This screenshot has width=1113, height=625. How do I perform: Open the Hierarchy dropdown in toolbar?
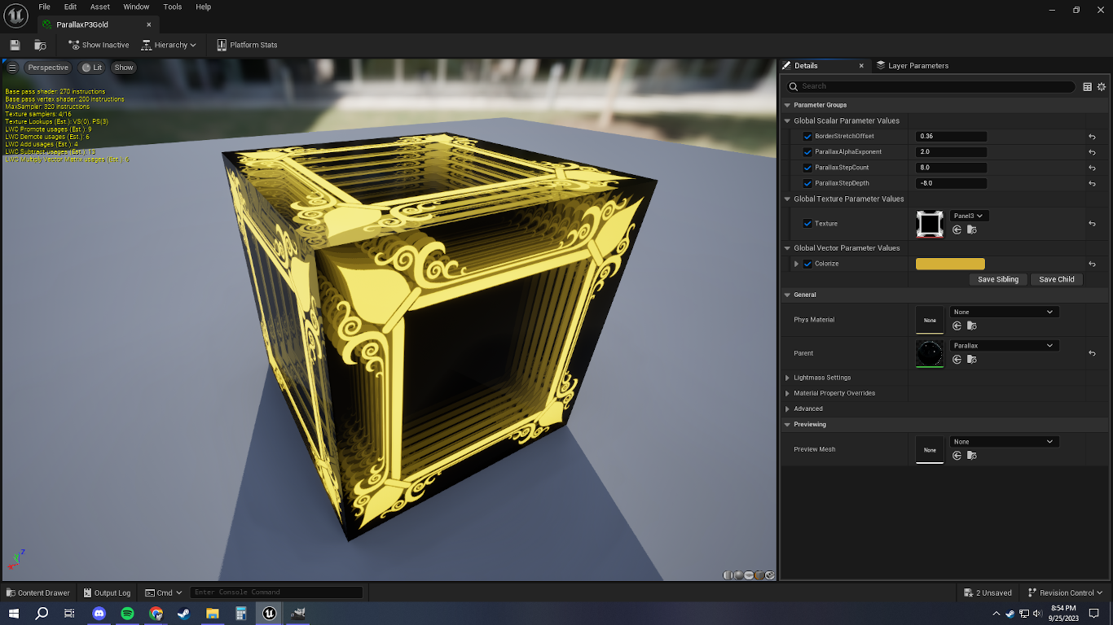pyautogui.click(x=169, y=45)
